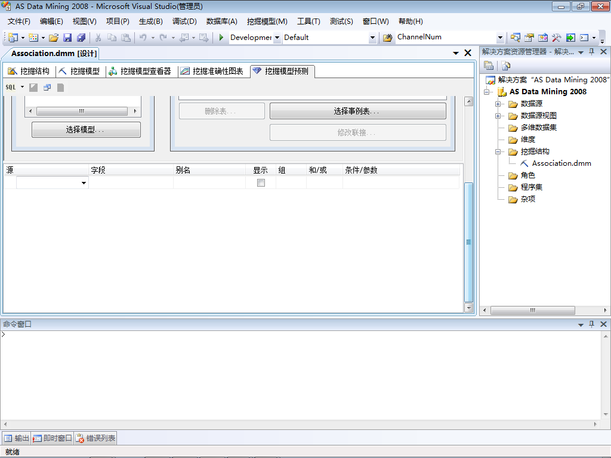Open the active documents list dropdown arrow
This screenshot has width=611, height=458.
(456, 53)
